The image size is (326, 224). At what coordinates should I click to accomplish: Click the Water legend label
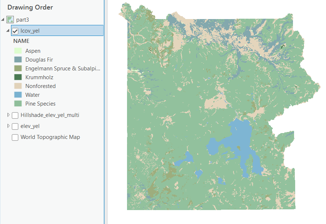click(x=32, y=95)
